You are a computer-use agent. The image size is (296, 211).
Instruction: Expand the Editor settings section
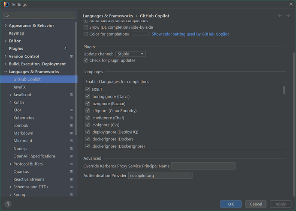click(x=6, y=41)
